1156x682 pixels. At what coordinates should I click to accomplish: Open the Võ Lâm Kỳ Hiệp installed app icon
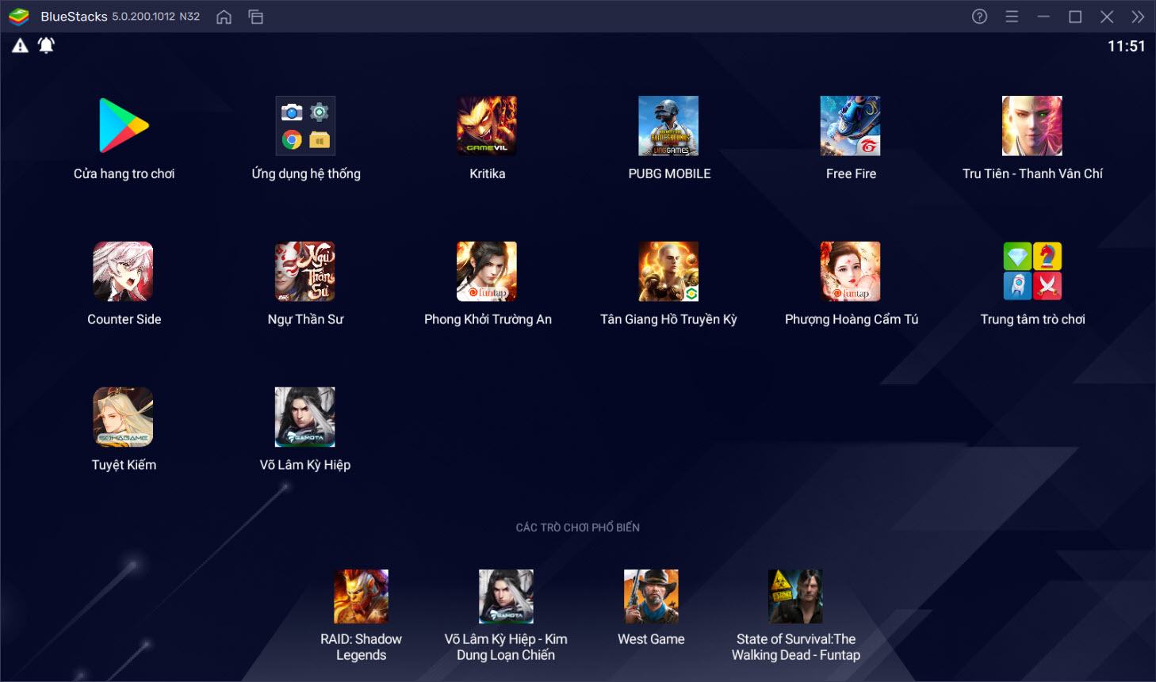point(305,417)
